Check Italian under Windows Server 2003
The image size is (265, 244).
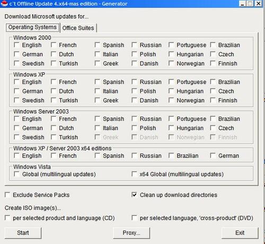[x=98, y=128]
